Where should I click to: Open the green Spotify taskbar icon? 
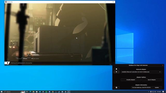(x=46, y=92)
